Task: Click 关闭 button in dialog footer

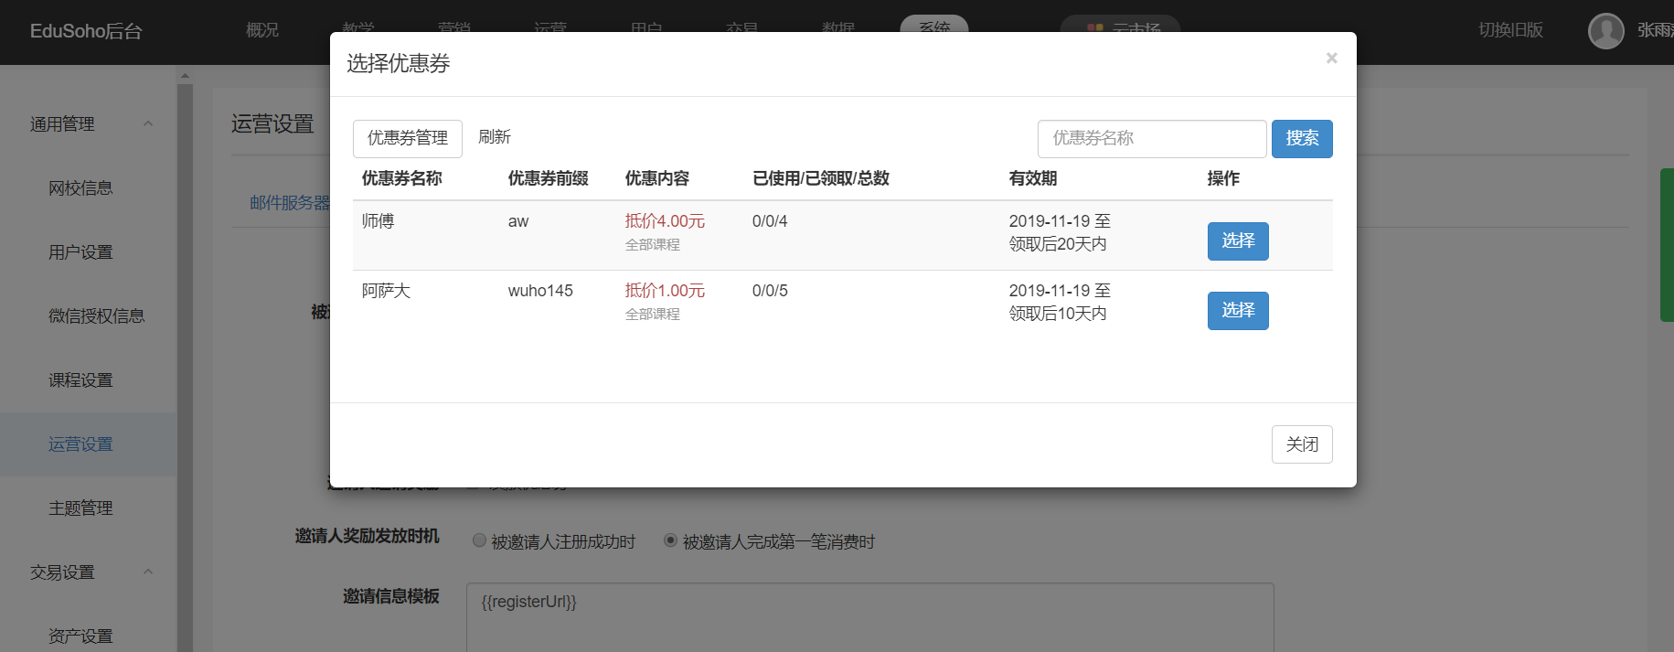Action: point(1301,444)
